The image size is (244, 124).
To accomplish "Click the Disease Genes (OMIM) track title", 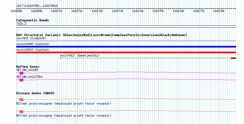I will click(x=35, y=93).
